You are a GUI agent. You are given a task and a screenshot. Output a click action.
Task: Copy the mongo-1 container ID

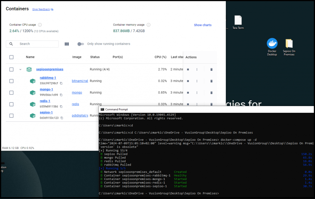(x=61, y=95)
